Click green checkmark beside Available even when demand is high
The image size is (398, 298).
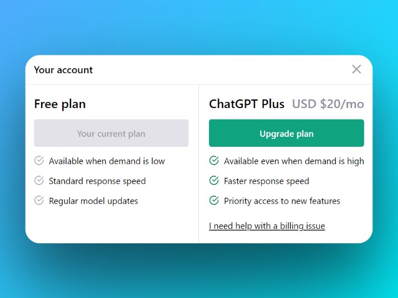pos(214,161)
